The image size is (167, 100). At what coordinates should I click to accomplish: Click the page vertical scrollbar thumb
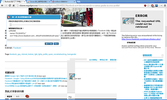[166, 36]
